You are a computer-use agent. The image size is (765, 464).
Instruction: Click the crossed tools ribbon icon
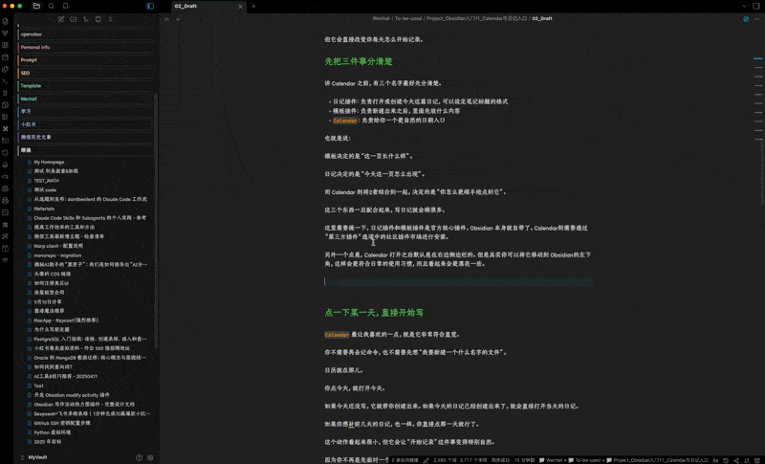coord(6,129)
